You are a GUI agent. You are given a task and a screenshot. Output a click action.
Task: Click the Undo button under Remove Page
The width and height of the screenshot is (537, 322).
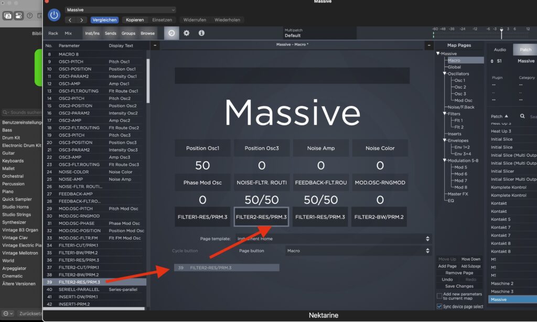click(447, 280)
